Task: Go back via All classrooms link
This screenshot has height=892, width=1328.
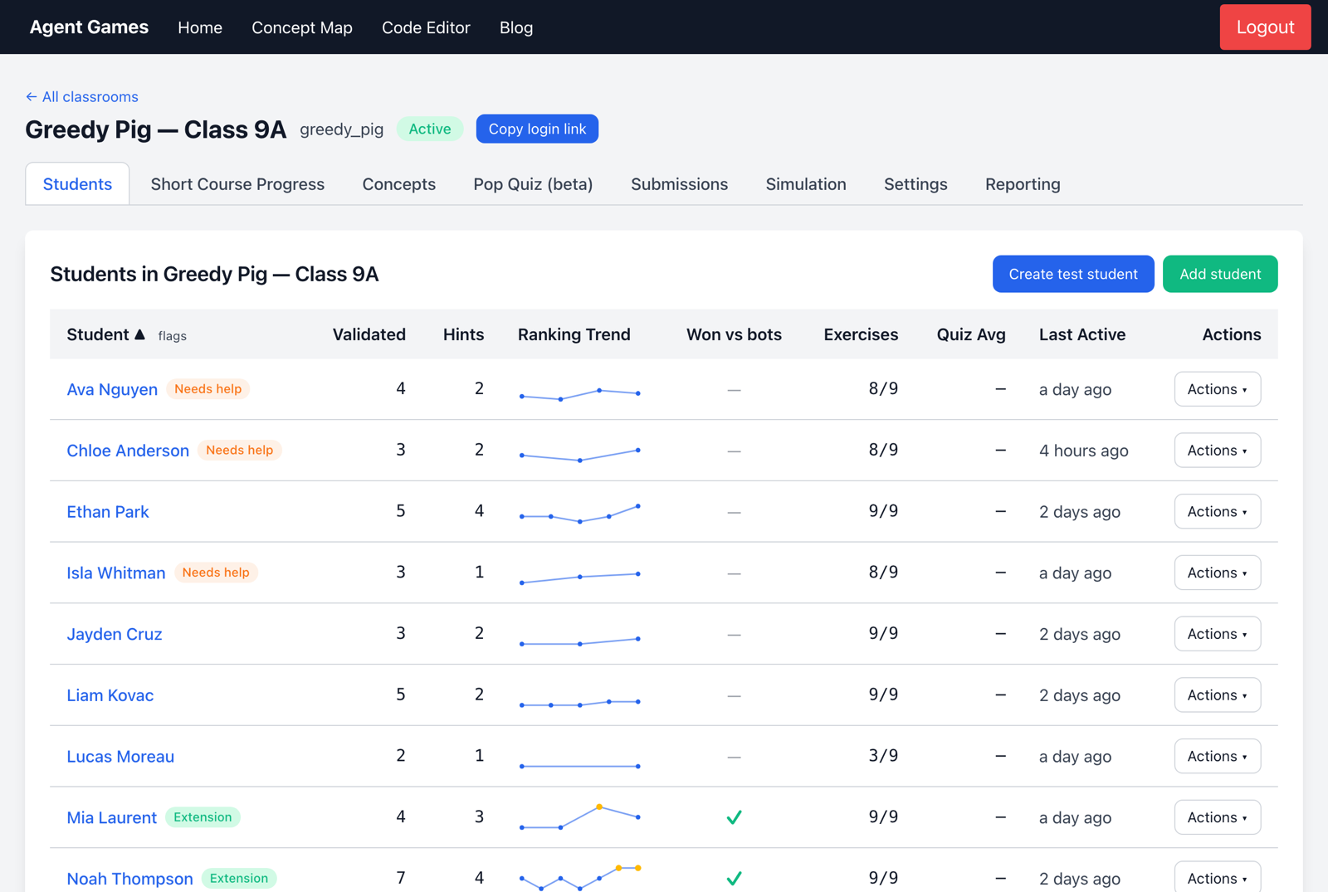Action: [82, 97]
